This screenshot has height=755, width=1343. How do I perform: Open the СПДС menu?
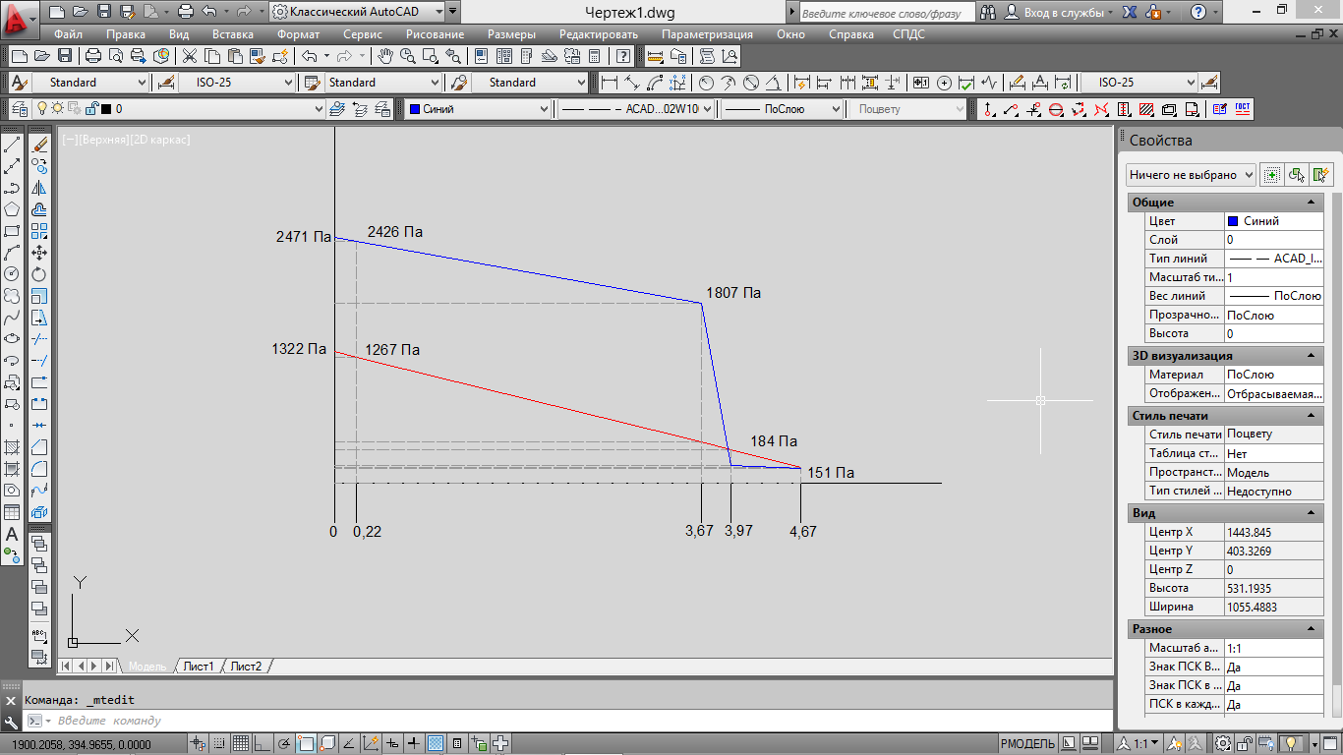pyautogui.click(x=908, y=34)
